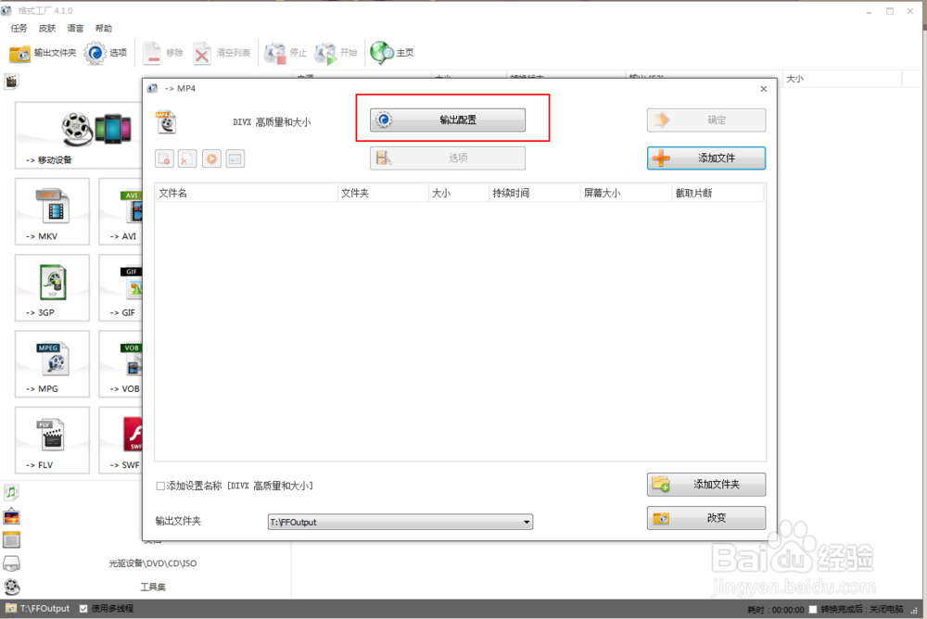Open the document category icon in sidebar
This screenshot has height=619, width=927.
point(11,539)
